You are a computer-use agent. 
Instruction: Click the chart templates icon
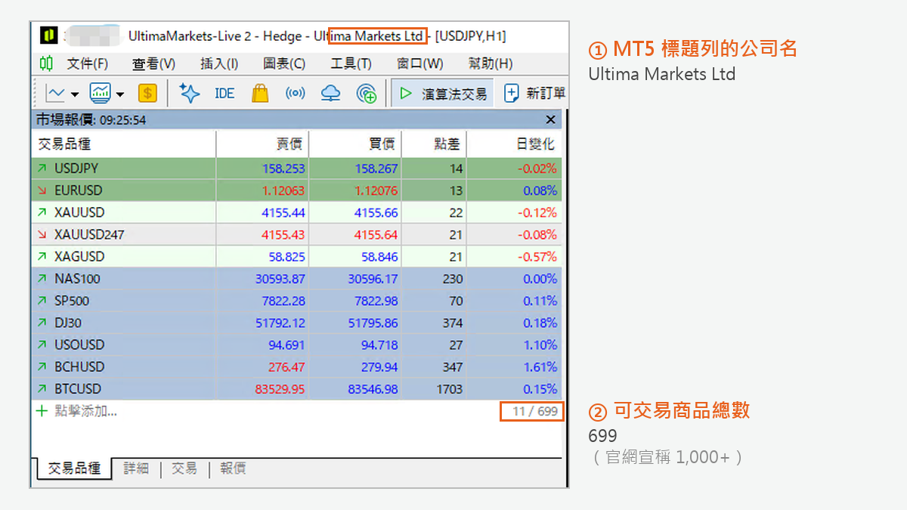[x=101, y=94]
